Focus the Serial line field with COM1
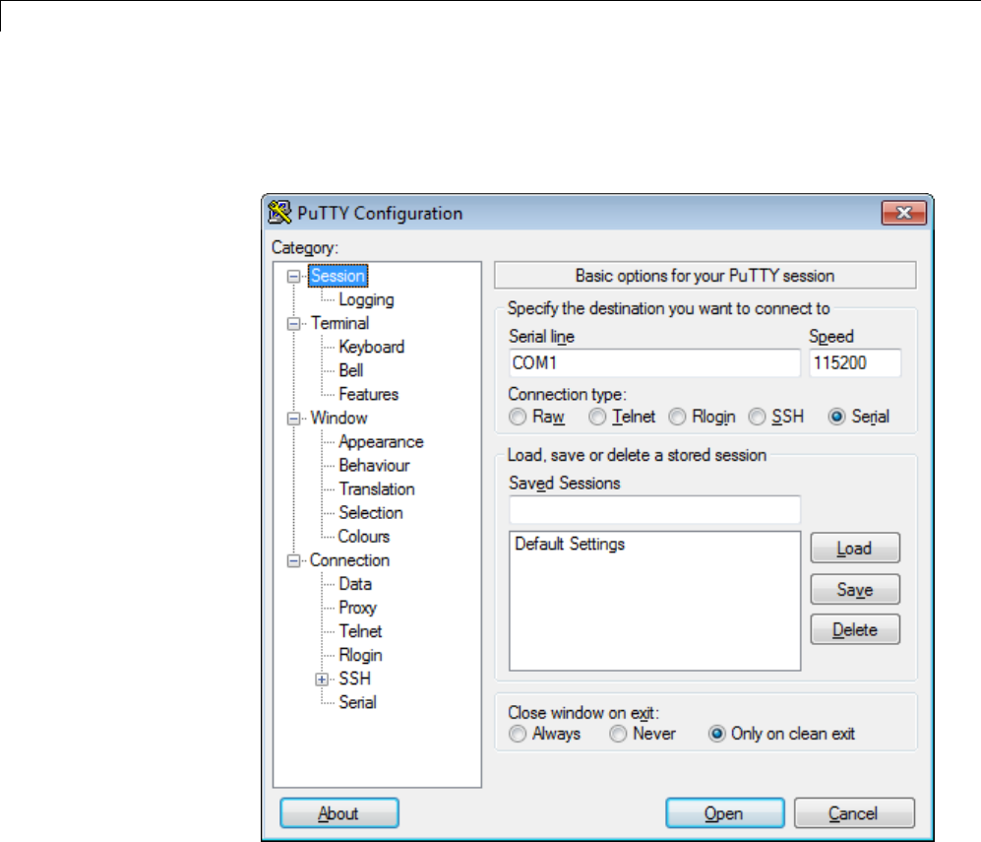 pos(654,363)
